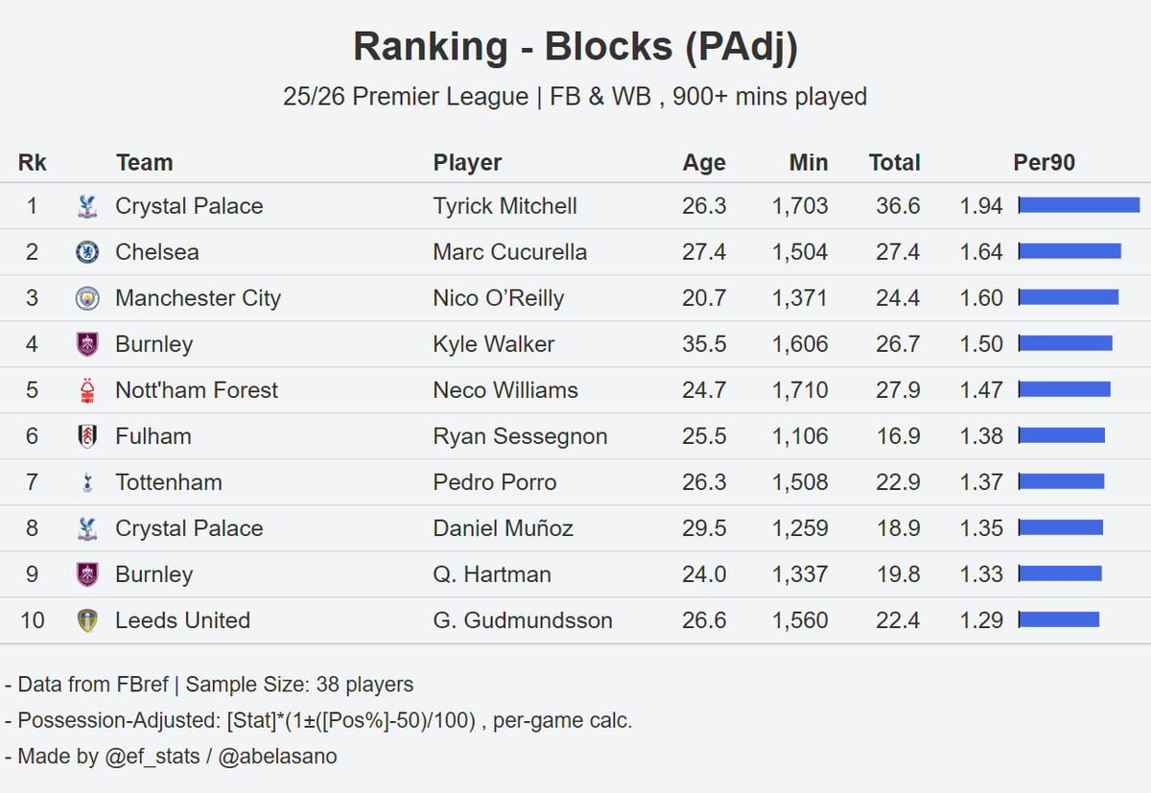Viewport: 1151px width, 793px height.
Task: Click the @ef_stats / @abelasano credit text
Action: point(220,757)
